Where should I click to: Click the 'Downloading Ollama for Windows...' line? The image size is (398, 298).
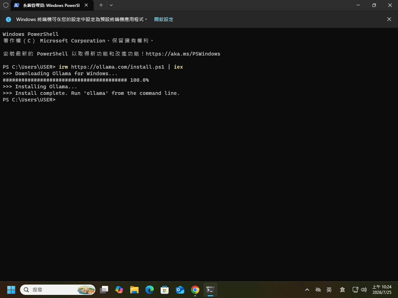60,73
